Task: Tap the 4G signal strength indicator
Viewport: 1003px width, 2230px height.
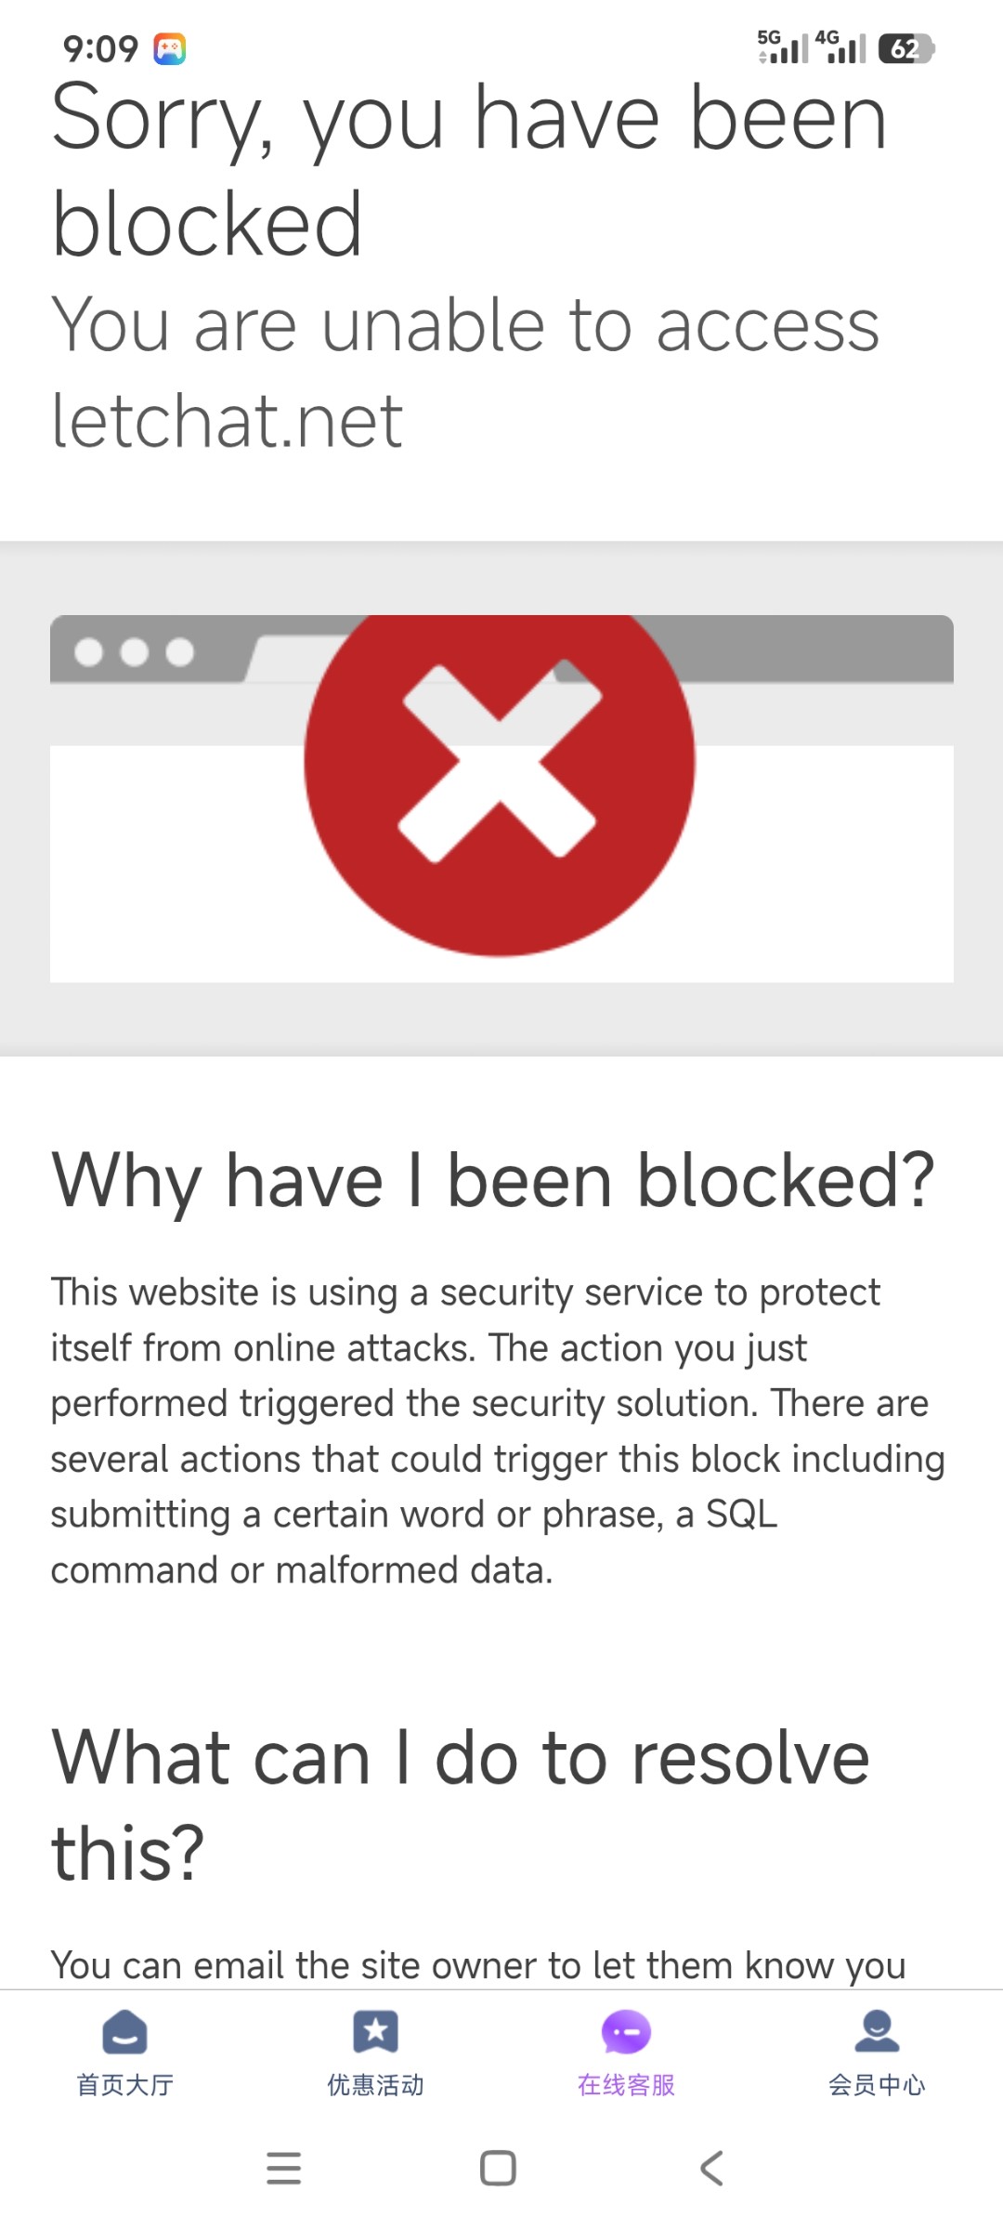Action: coord(840,46)
